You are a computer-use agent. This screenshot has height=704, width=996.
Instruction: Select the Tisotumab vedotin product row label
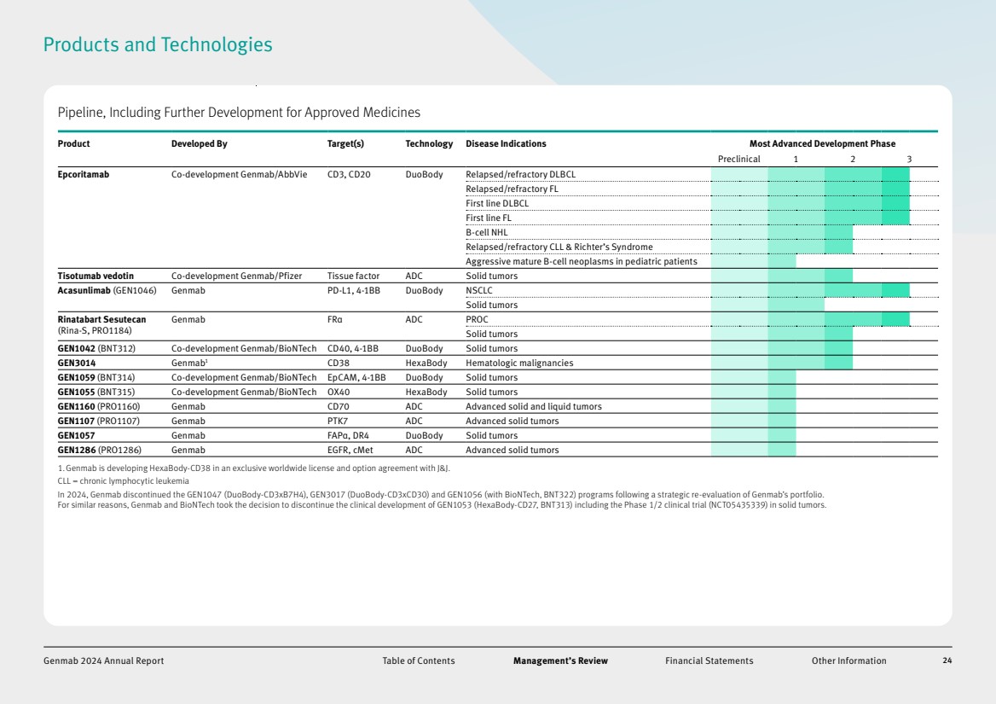96,276
